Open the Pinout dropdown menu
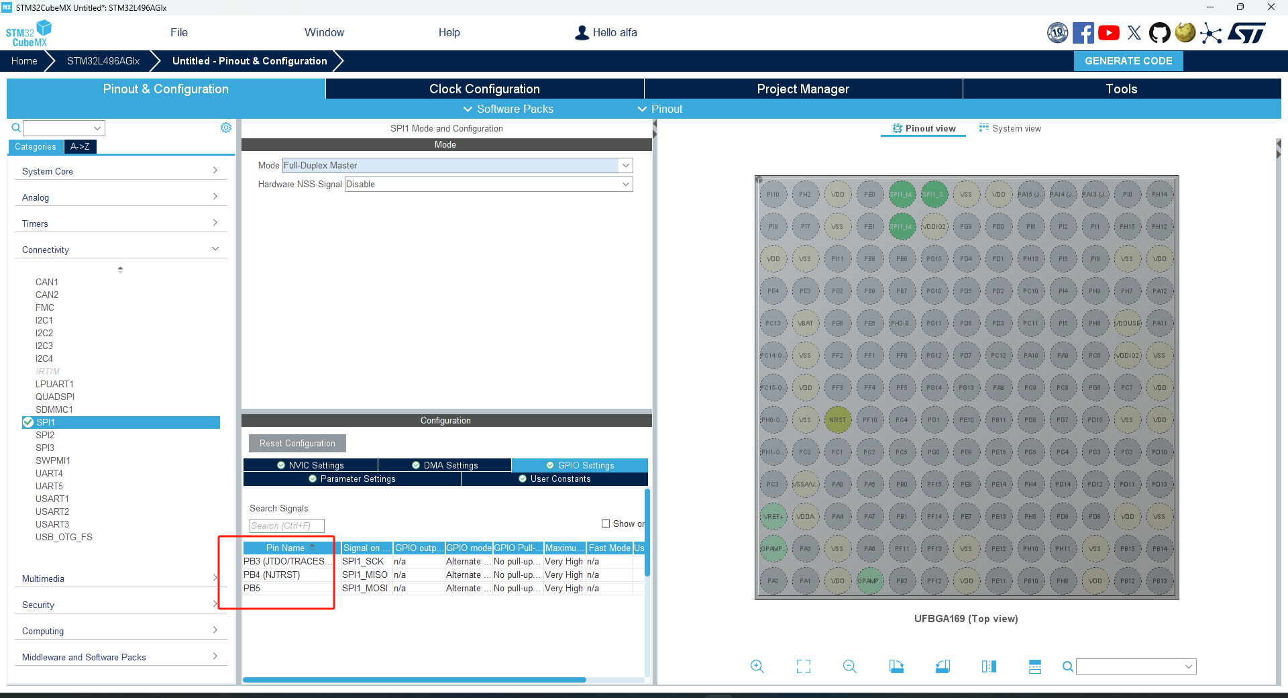Viewport: 1288px width, 698px height. [x=660, y=109]
